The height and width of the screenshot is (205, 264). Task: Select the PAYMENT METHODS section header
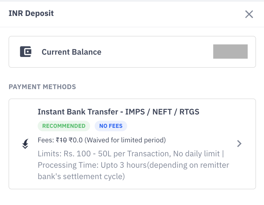(x=42, y=87)
